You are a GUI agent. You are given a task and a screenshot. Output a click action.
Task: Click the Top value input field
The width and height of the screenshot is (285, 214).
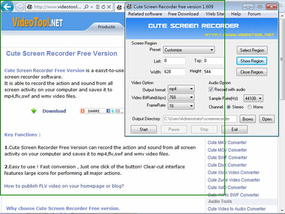214,61
